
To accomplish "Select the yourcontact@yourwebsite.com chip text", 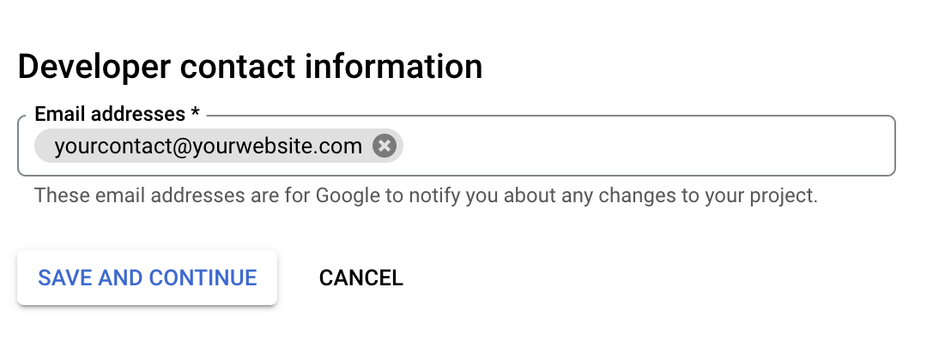I will [208, 146].
